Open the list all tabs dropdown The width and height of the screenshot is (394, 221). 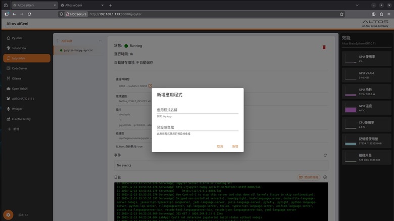[357, 5]
